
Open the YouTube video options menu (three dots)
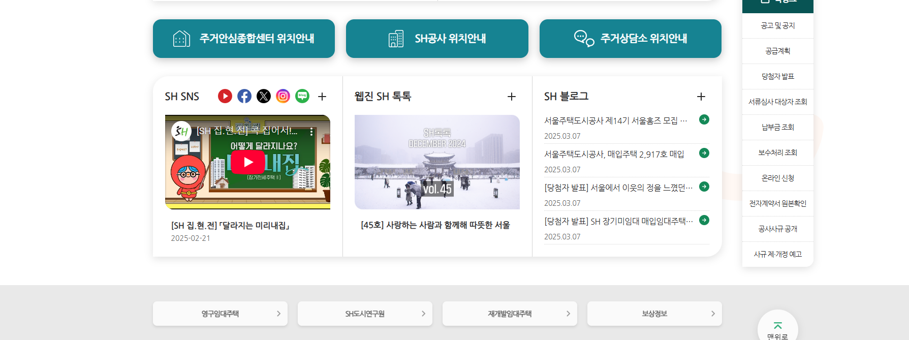point(311,132)
